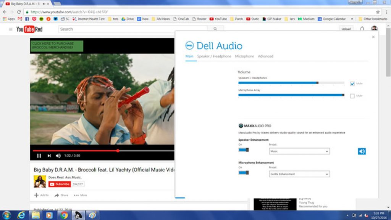Click the channel avatar thumbnail beside Subscribe
391x220 pixels.
point(40,181)
